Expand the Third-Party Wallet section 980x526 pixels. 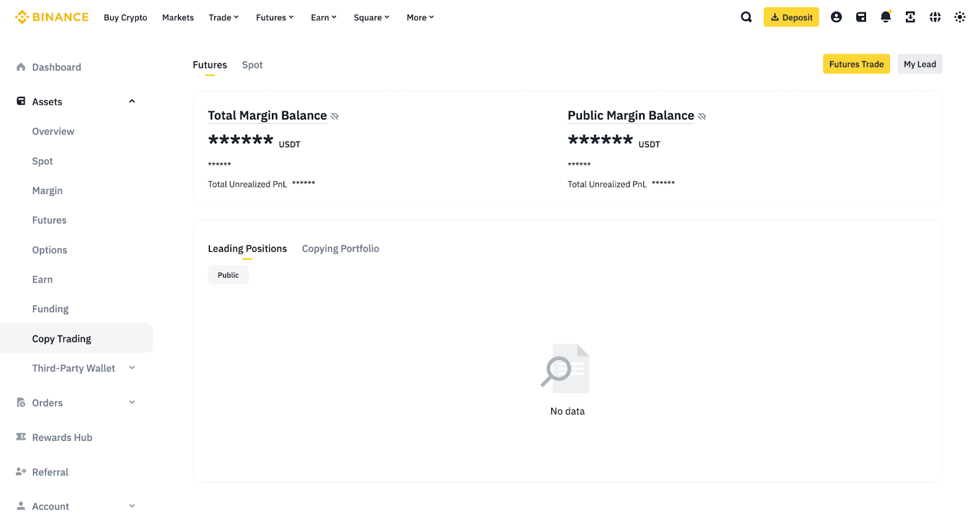(132, 368)
